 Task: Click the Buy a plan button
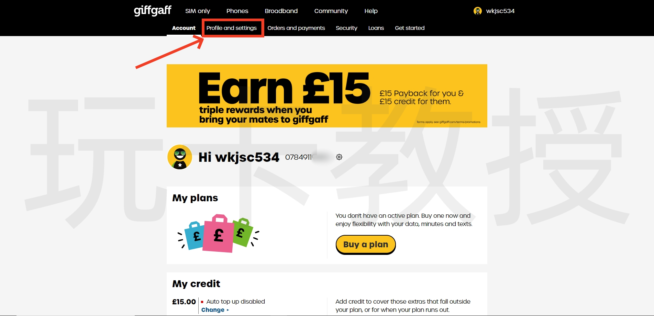366,245
